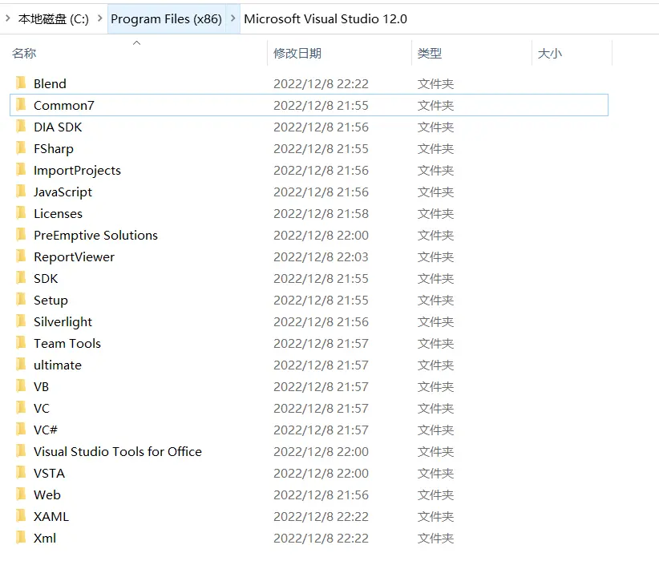Click the 文件夹 type in the VC# row
The height and width of the screenshot is (561, 659).
435,430
